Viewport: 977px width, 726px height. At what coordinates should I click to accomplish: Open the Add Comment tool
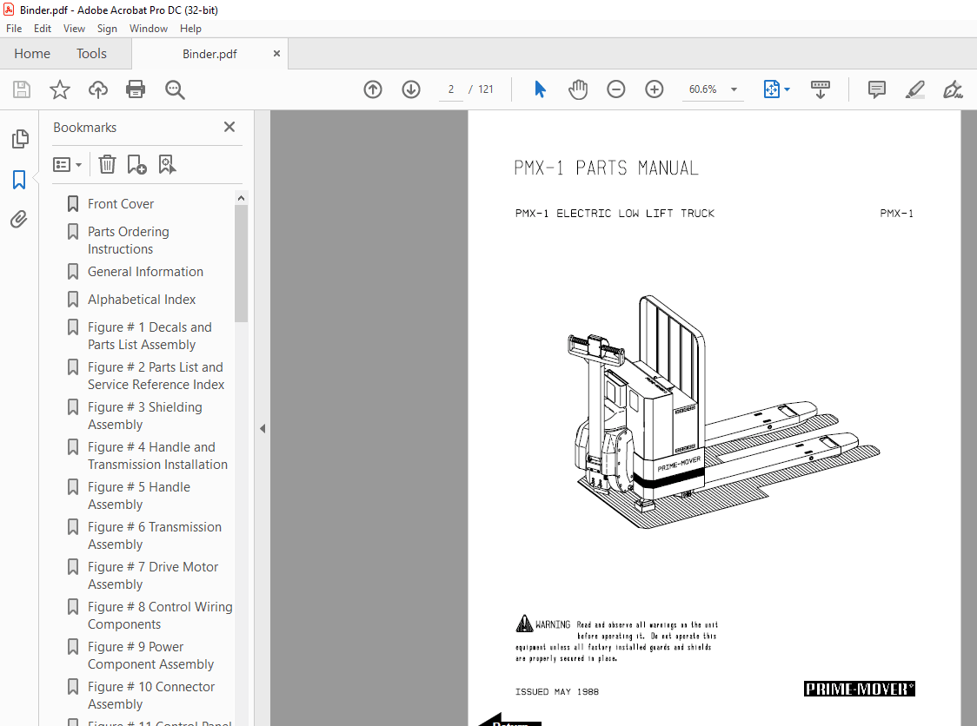(x=876, y=89)
